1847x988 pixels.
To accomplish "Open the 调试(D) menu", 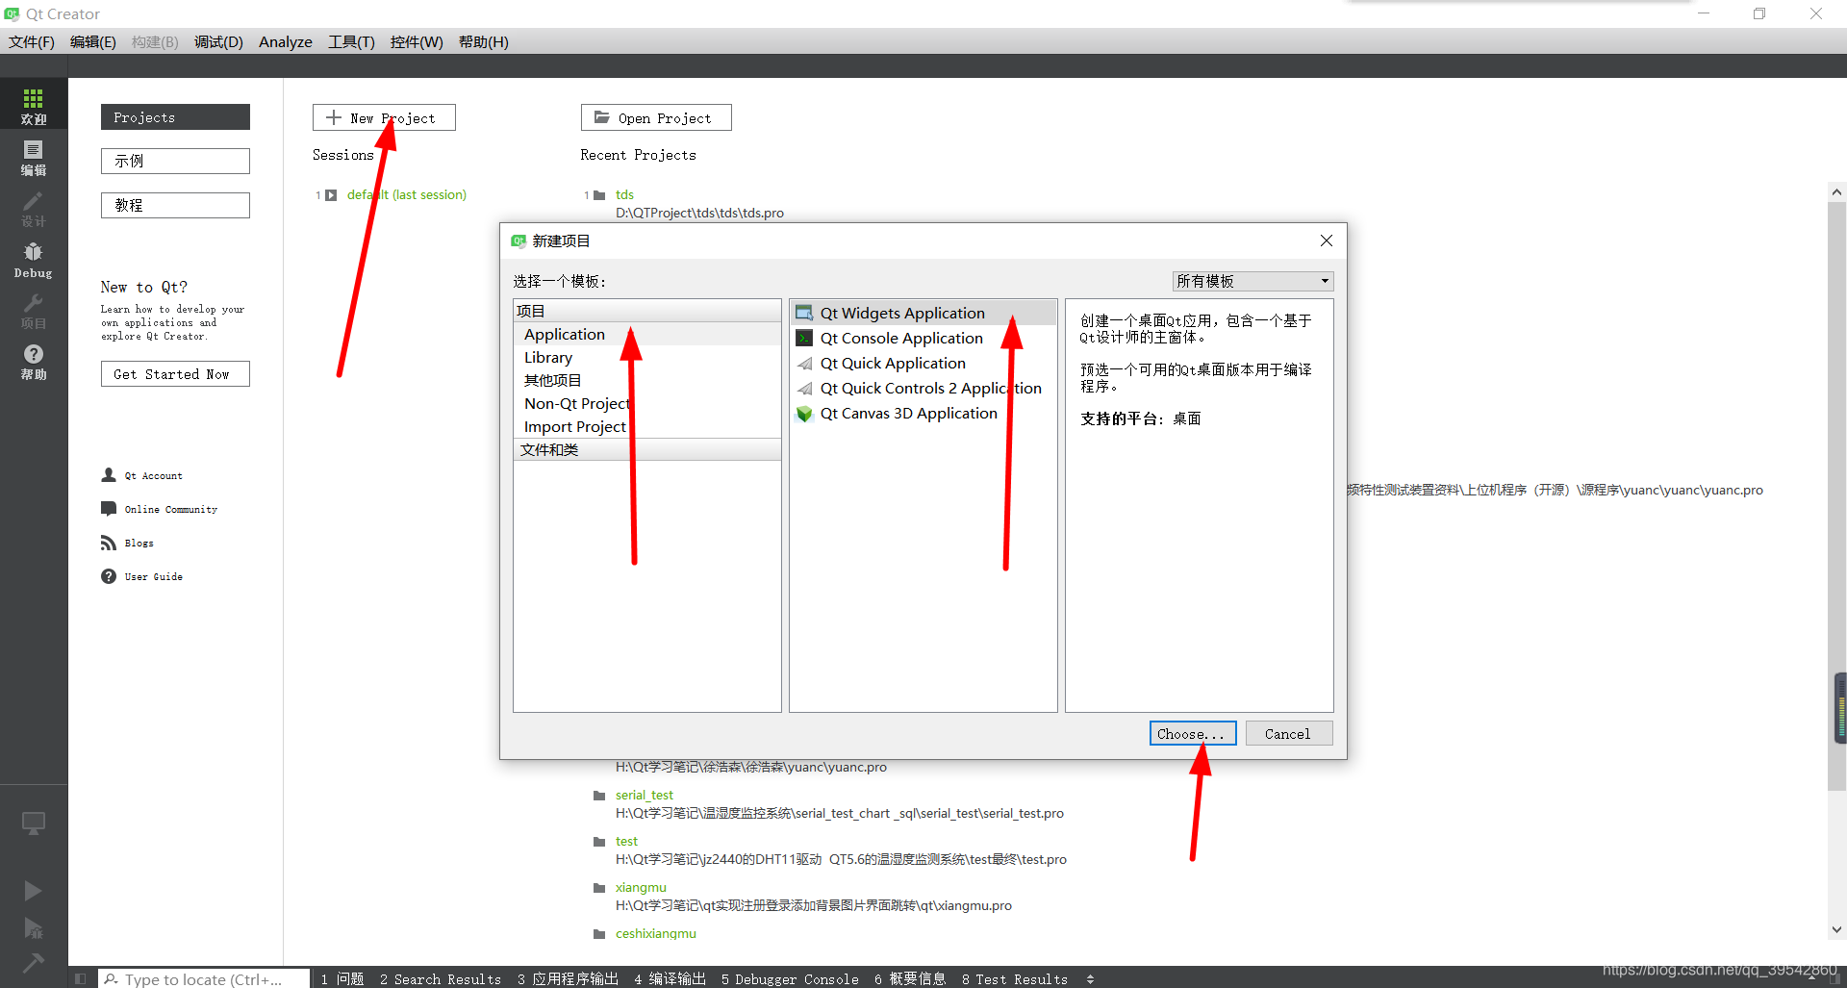I will [x=218, y=41].
